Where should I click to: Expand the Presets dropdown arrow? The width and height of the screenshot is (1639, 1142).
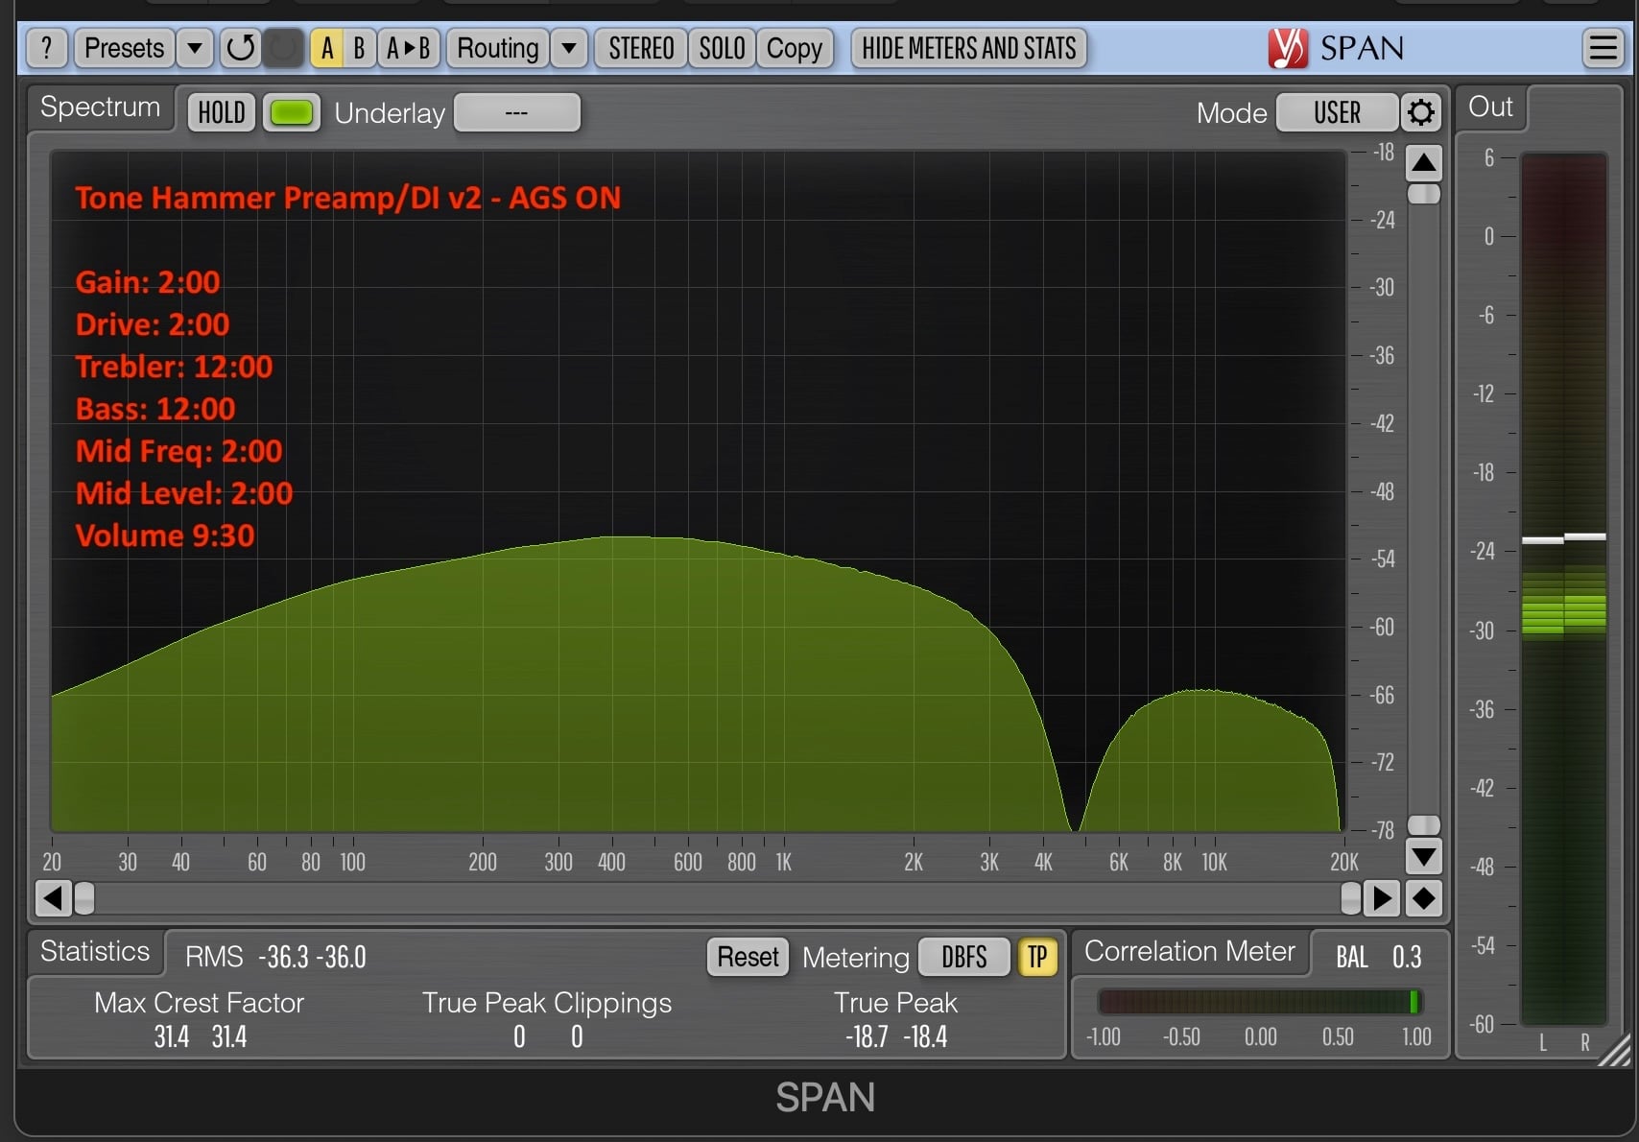[x=195, y=48]
